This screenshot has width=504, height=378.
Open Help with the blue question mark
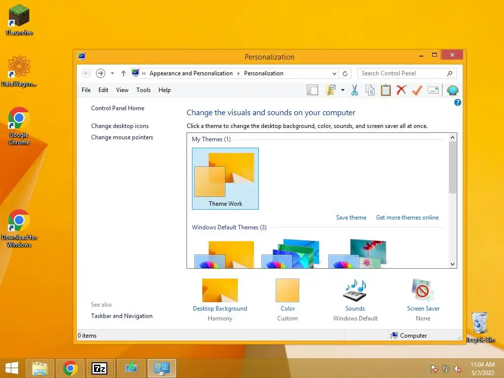click(x=457, y=102)
